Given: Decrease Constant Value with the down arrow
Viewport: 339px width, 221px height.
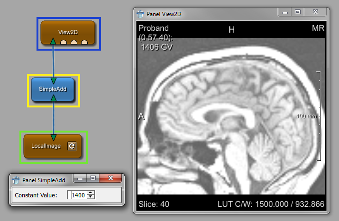Looking at the screenshot, I should 91,197.
